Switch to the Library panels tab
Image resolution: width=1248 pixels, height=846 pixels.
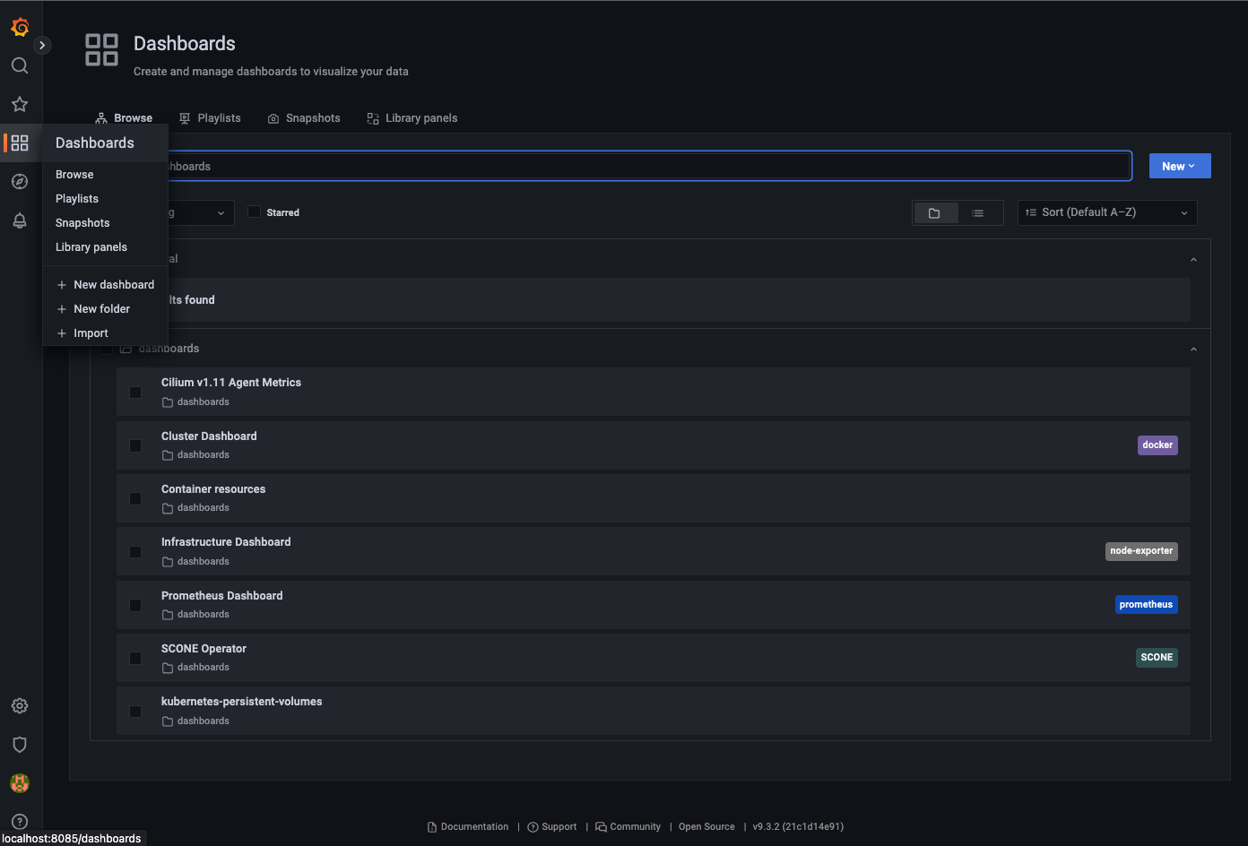pyautogui.click(x=412, y=118)
